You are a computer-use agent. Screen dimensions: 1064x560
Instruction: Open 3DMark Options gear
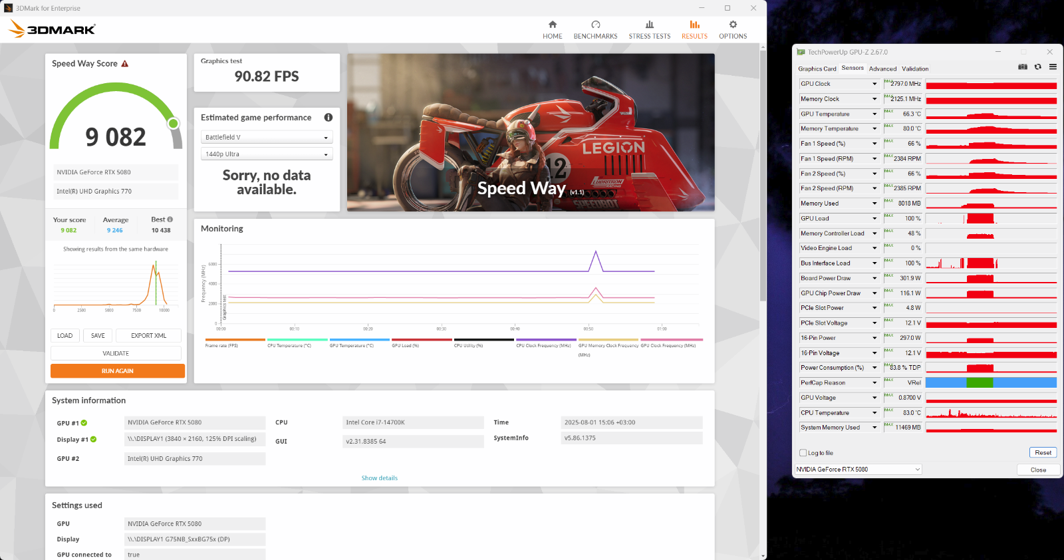[733, 30]
